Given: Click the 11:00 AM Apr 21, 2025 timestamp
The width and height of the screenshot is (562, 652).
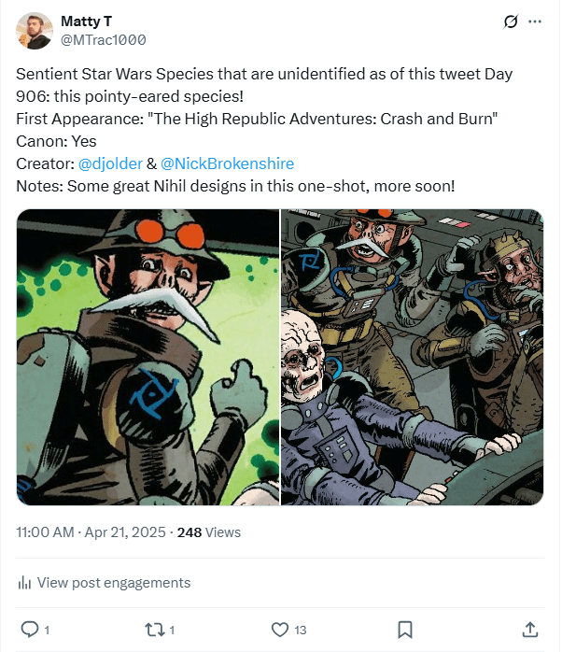Looking at the screenshot, I should (x=91, y=532).
